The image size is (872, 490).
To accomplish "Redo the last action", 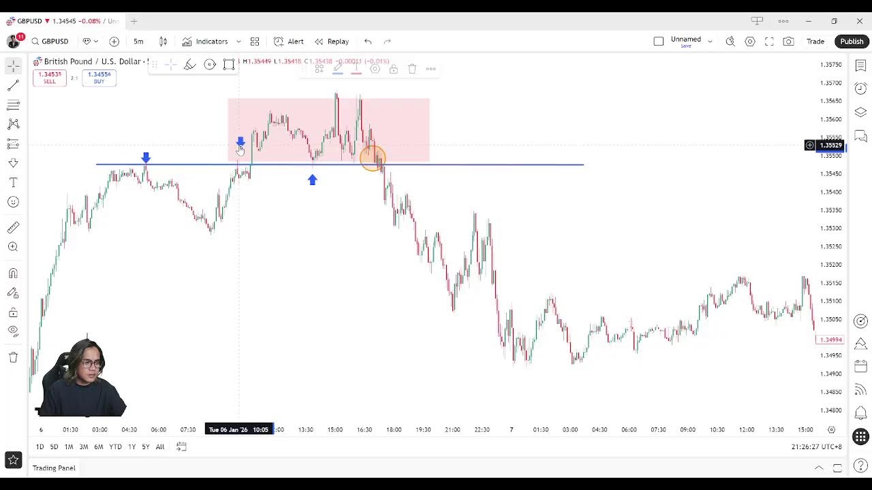I will tap(387, 42).
